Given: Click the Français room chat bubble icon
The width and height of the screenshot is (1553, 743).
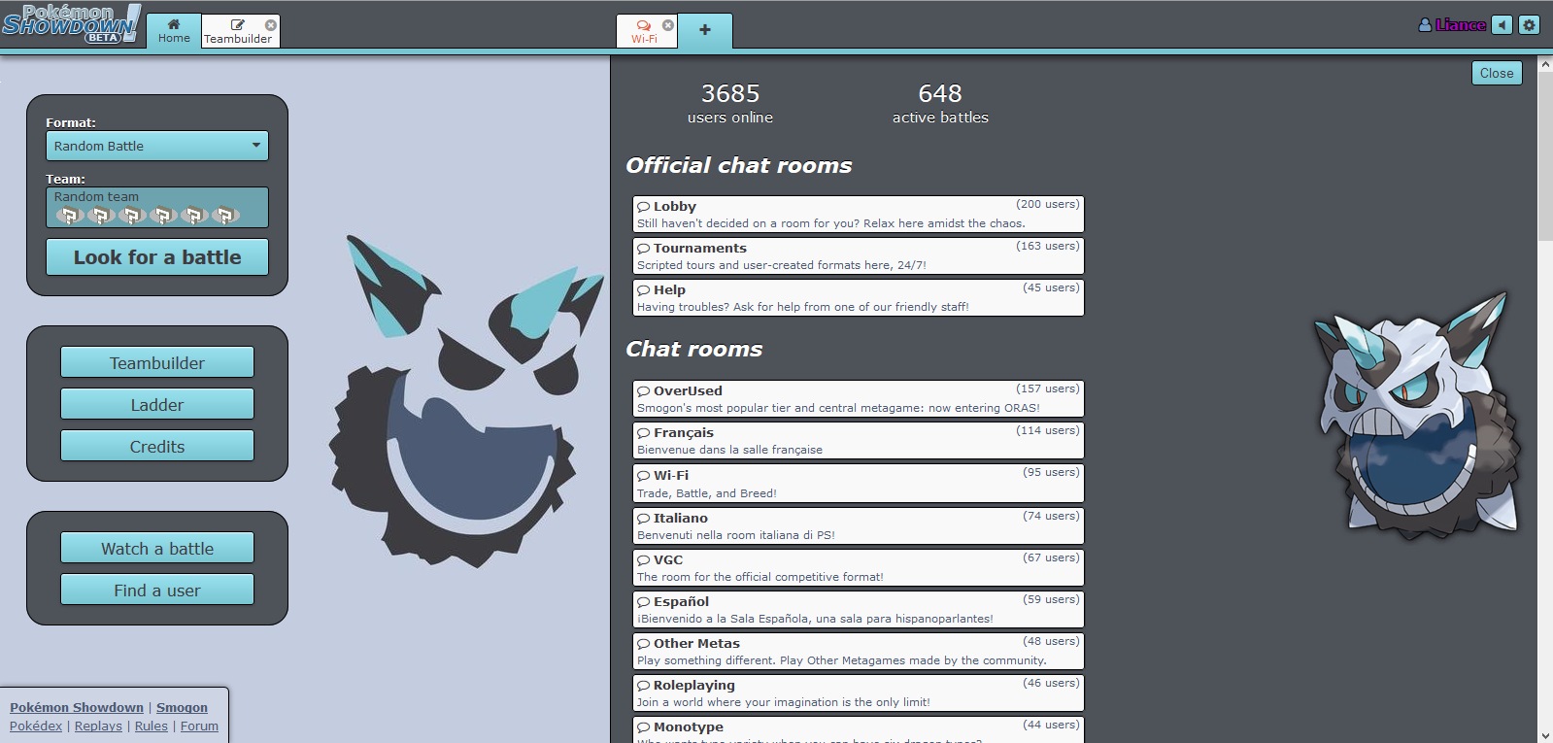Looking at the screenshot, I should click(643, 433).
